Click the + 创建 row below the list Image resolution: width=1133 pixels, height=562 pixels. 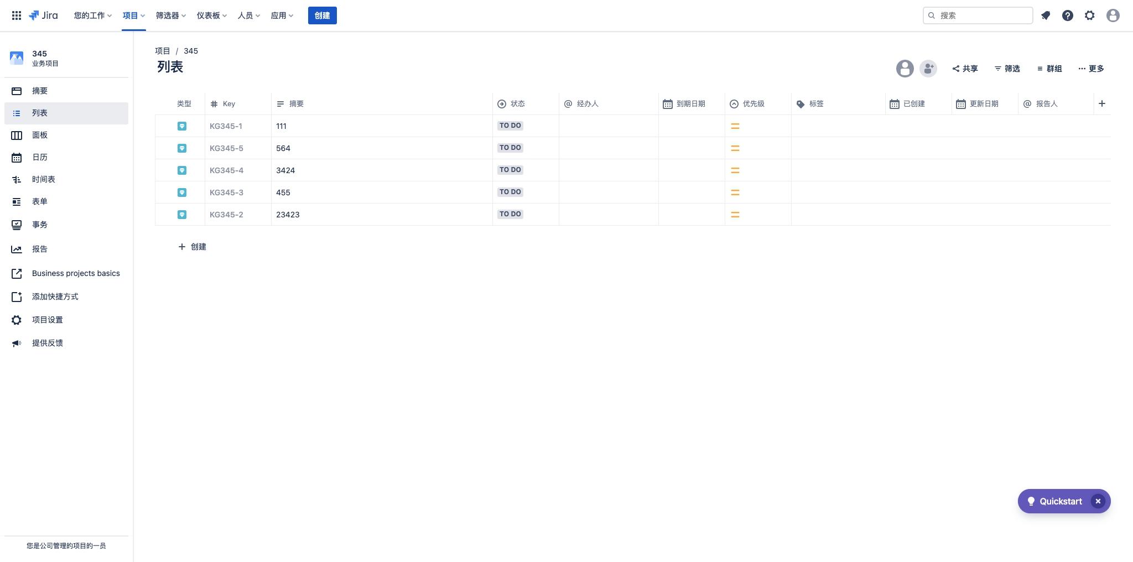192,247
